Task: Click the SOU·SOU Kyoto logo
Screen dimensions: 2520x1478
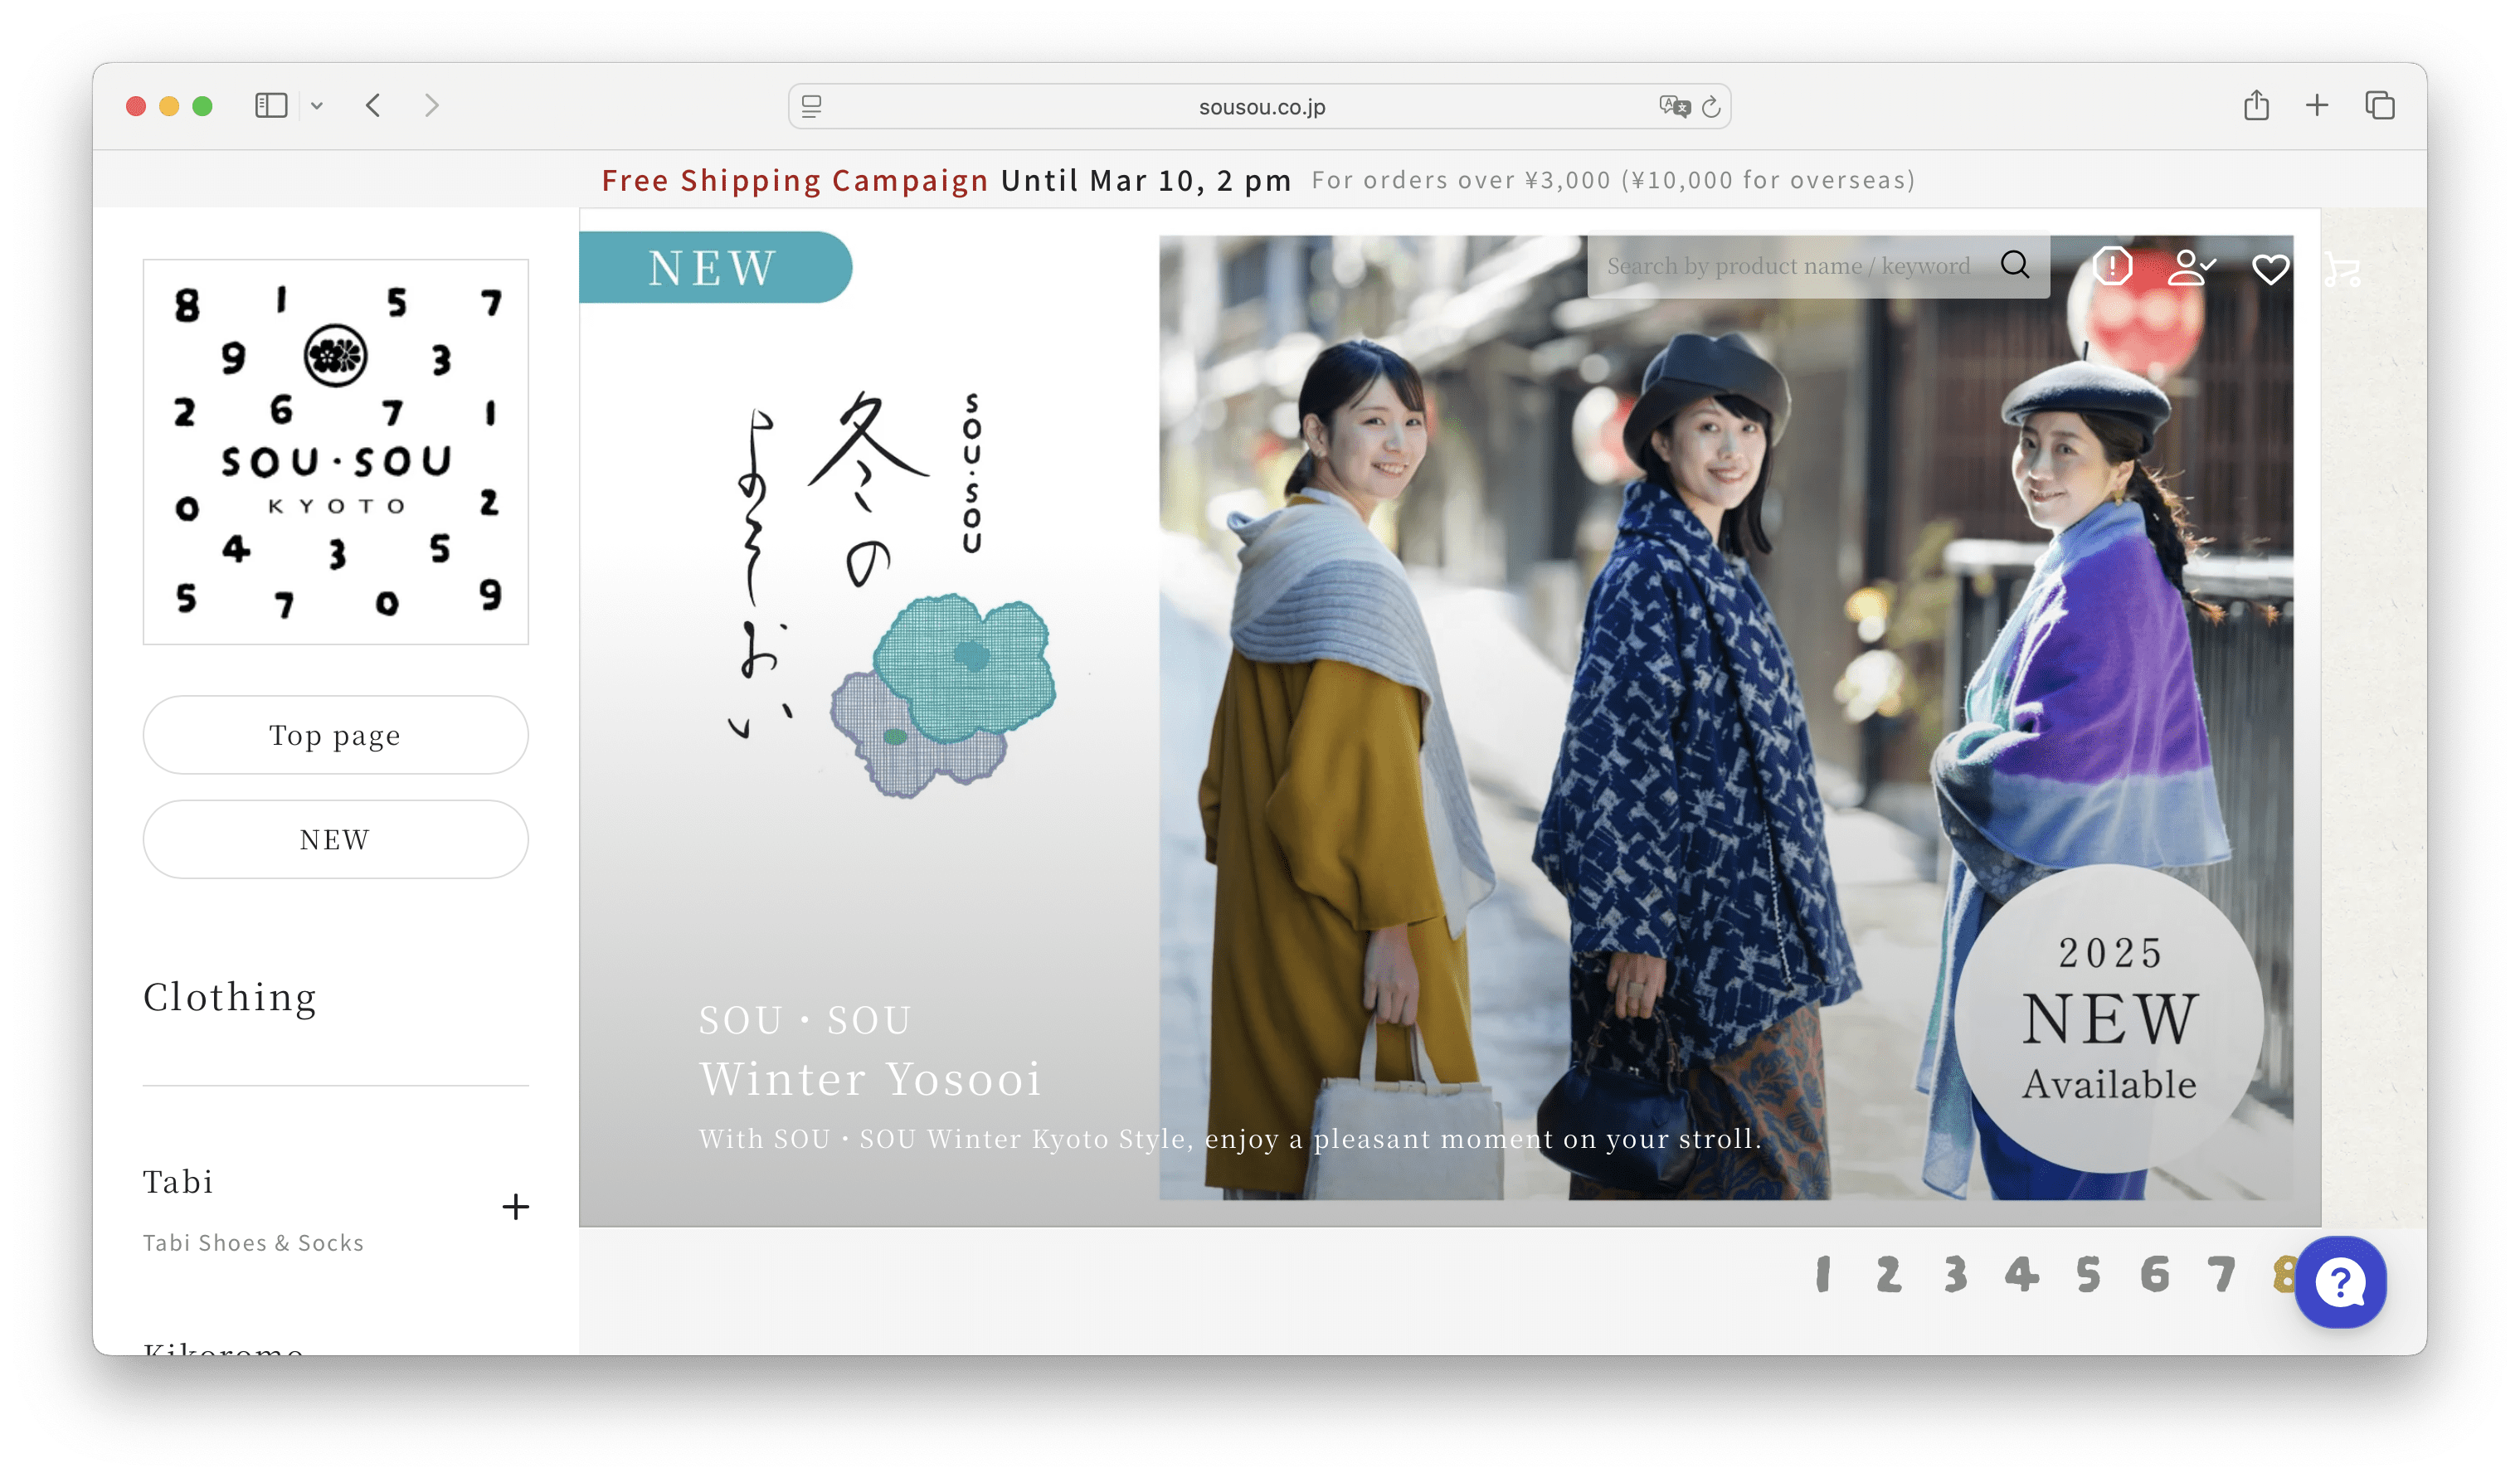Action: coord(335,452)
